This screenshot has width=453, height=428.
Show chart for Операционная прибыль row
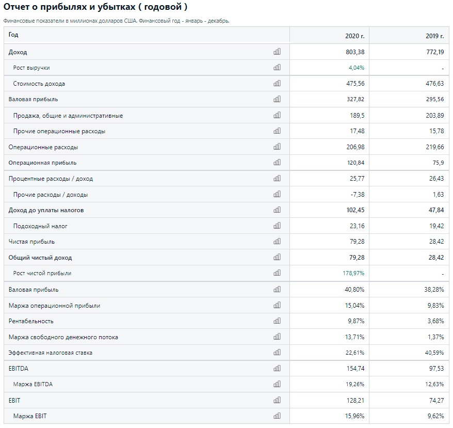tap(277, 162)
